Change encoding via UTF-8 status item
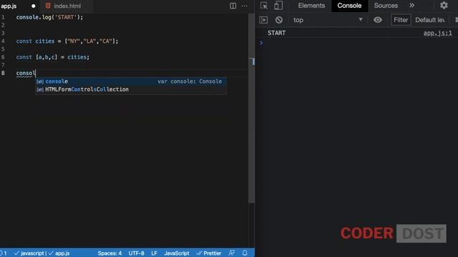The height and width of the screenshot is (257, 458). pyautogui.click(x=136, y=253)
